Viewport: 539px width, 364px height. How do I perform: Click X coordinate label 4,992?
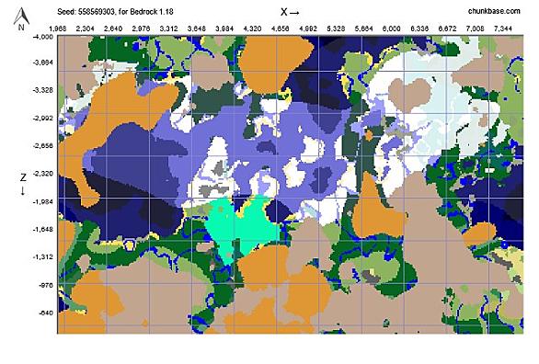pos(308,28)
